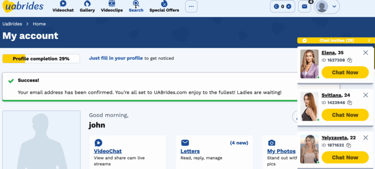Screen dimensions: 375x169
Task: Click Chat Now for Elena
Action: point(345,72)
